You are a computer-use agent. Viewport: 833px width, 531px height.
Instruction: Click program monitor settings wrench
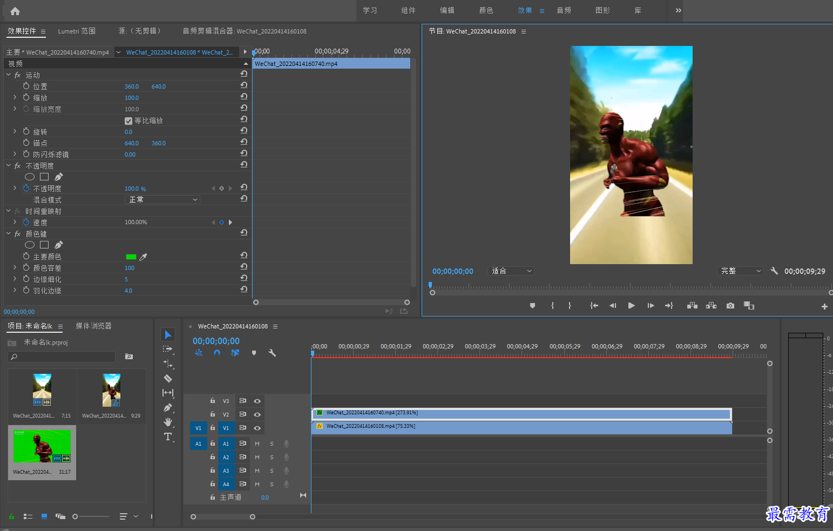774,271
